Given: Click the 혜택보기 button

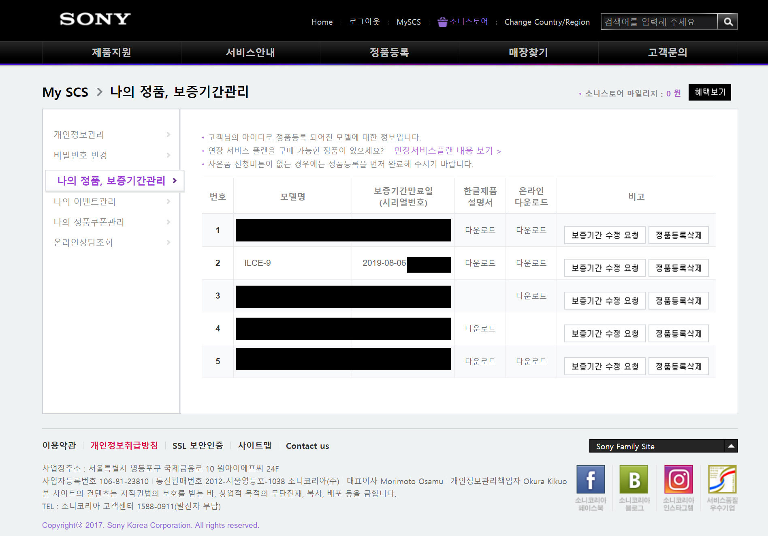Looking at the screenshot, I should coord(710,92).
